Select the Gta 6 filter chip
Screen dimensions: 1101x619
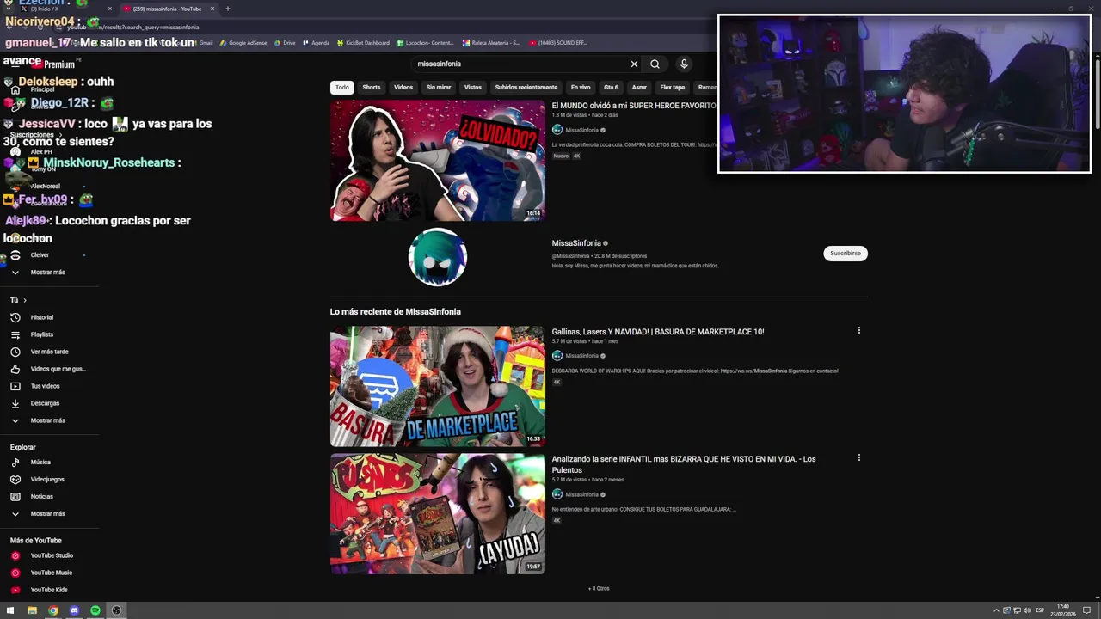[611, 87]
